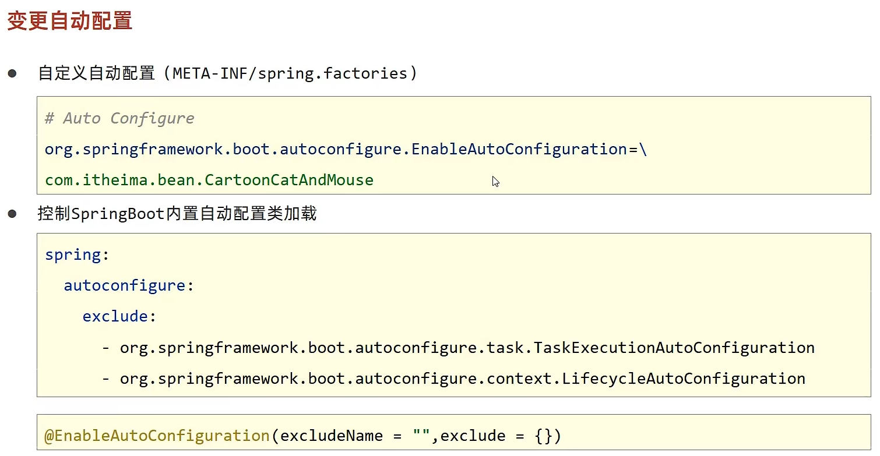This screenshot has width=880, height=456.
Task: Click dash before TaskExecutionAutoConfiguration line
Action: [106, 348]
